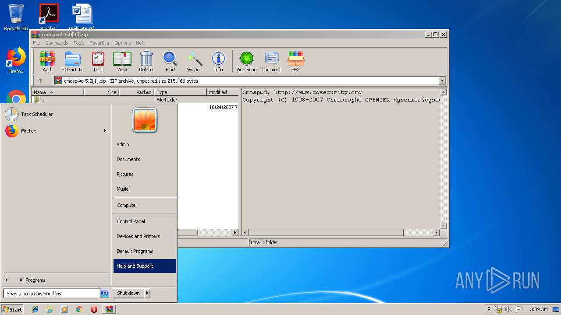The width and height of the screenshot is (561, 315).
Task: Open Pictures from Start menu
Action: [145, 174]
